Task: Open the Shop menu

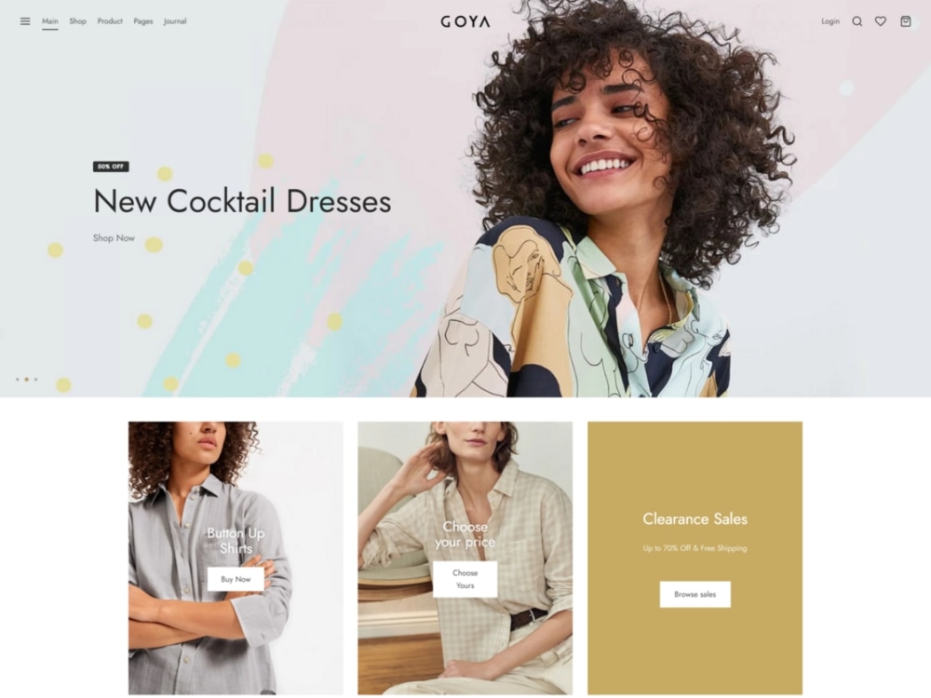Action: coord(78,21)
